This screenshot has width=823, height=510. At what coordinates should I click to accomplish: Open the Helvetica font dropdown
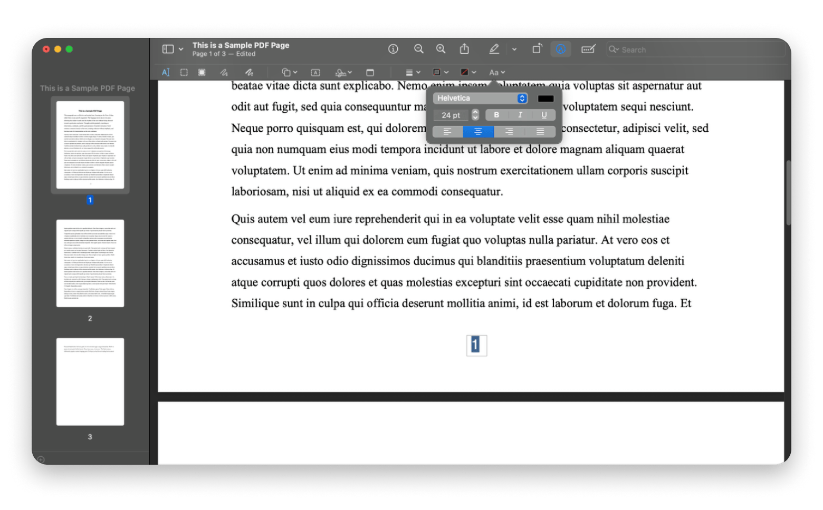pos(480,98)
